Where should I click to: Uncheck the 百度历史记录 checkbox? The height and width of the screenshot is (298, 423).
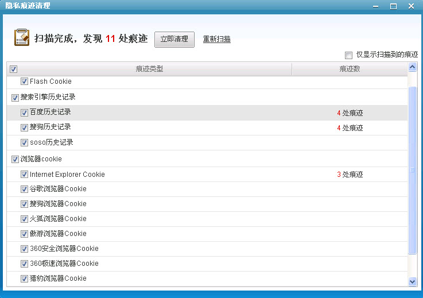click(x=24, y=113)
